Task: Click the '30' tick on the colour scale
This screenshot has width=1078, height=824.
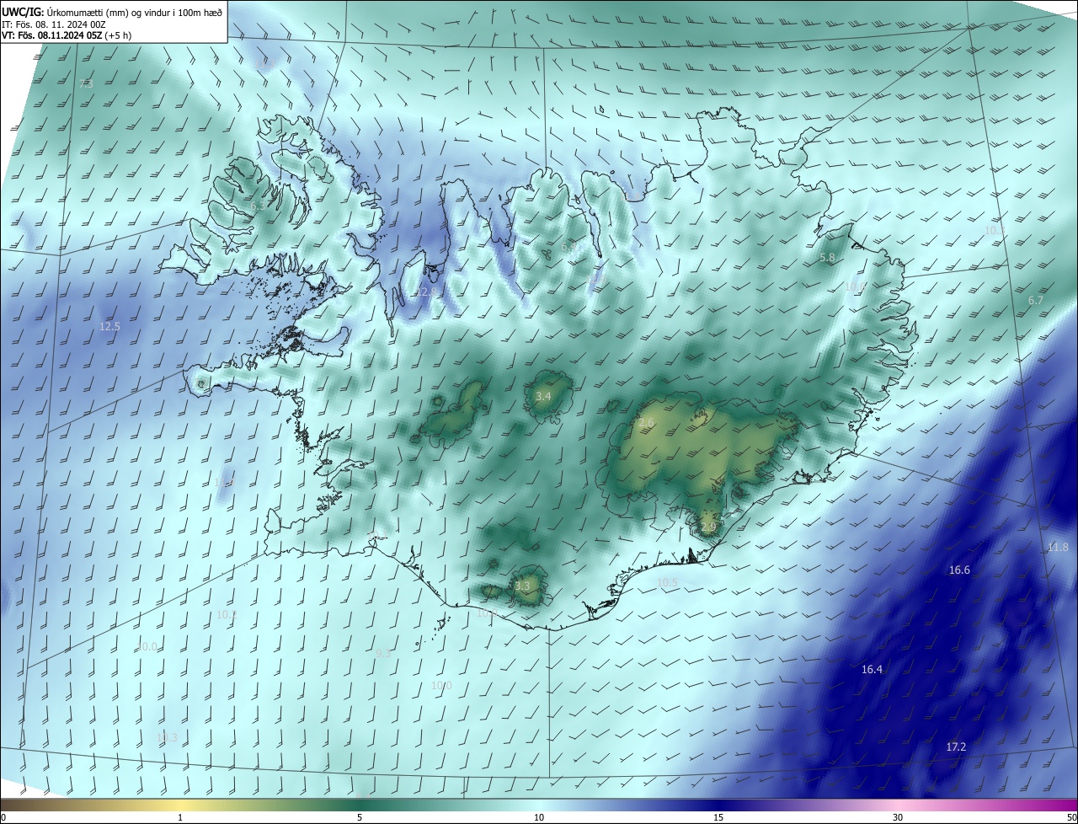Action: pos(898,817)
